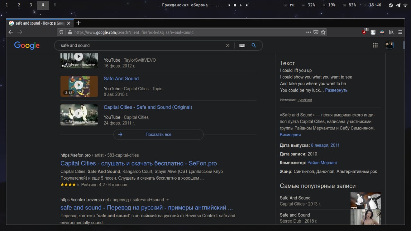Viewport: 411px width, 231px height.
Task: Open composer Райан Мерчант link
Action: click(x=322, y=163)
